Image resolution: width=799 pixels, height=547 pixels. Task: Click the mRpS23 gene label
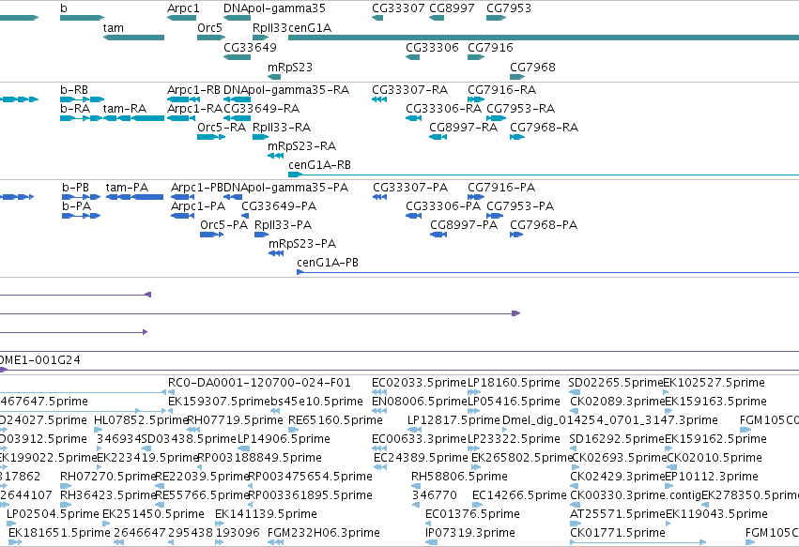coord(290,68)
